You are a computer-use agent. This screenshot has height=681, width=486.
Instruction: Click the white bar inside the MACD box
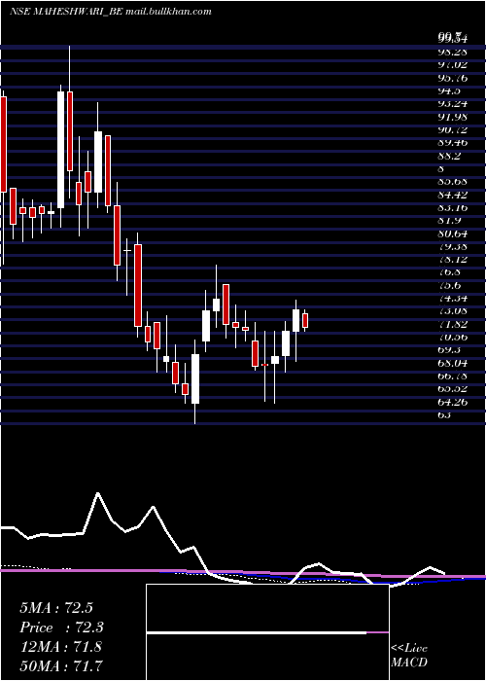[x=257, y=632]
